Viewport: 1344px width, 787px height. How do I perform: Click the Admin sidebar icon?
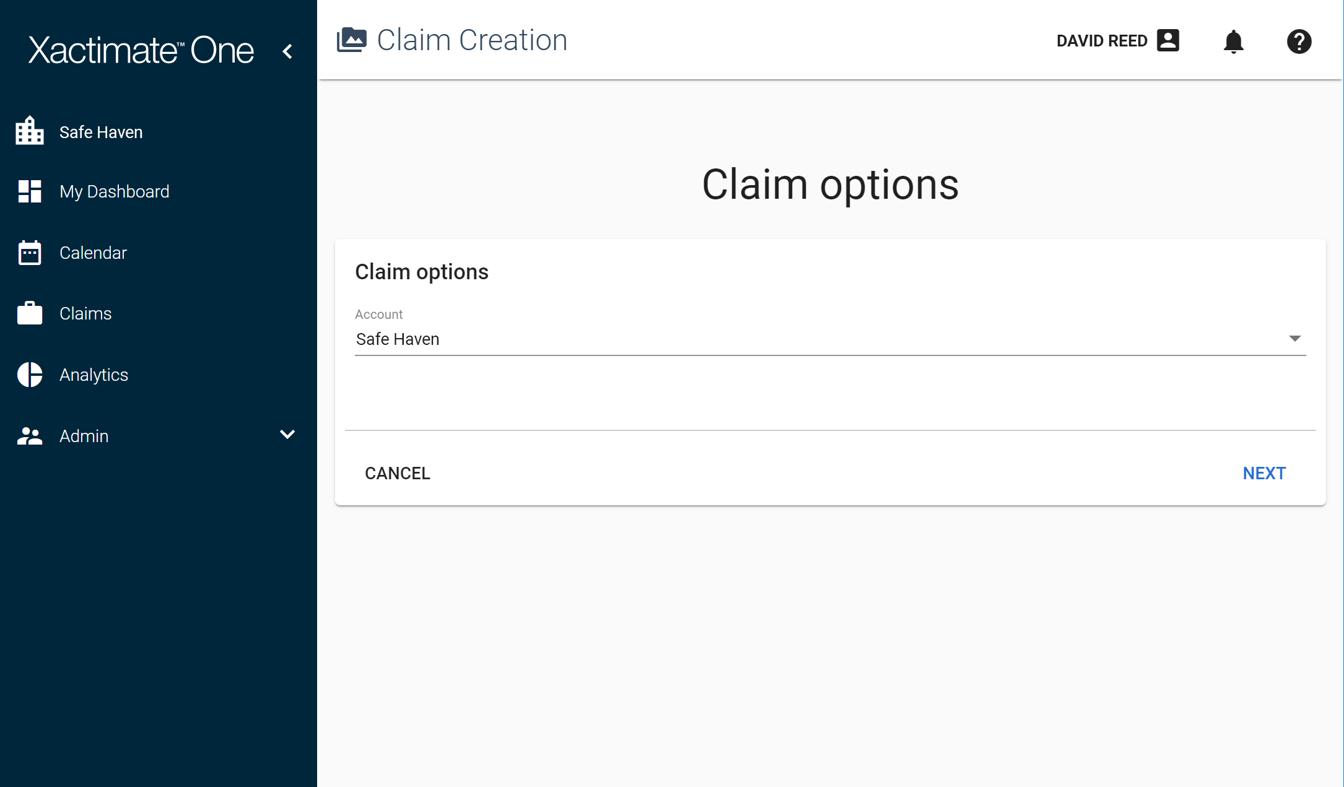coord(29,435)
